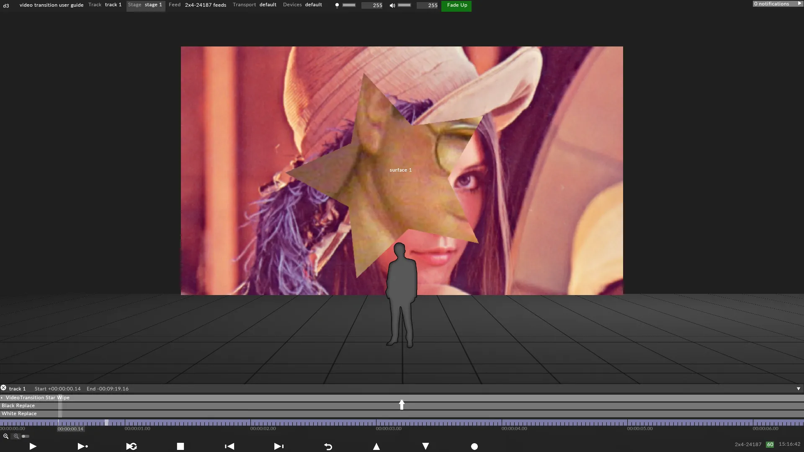This screenshot has height=452, width=804.
Task: Select the Black Replace layer
Action: (18, 406)
